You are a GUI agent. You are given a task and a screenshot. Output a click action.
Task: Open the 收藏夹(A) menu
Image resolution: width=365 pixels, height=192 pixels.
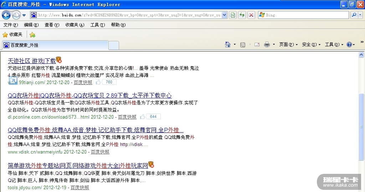click(x=75, y=25)
